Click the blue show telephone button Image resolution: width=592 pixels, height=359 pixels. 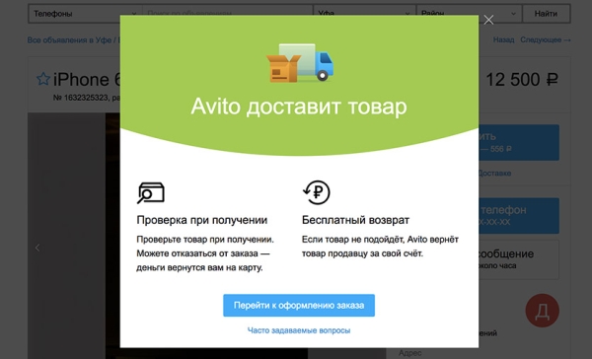pyautogui.click(x=519, y=216)
